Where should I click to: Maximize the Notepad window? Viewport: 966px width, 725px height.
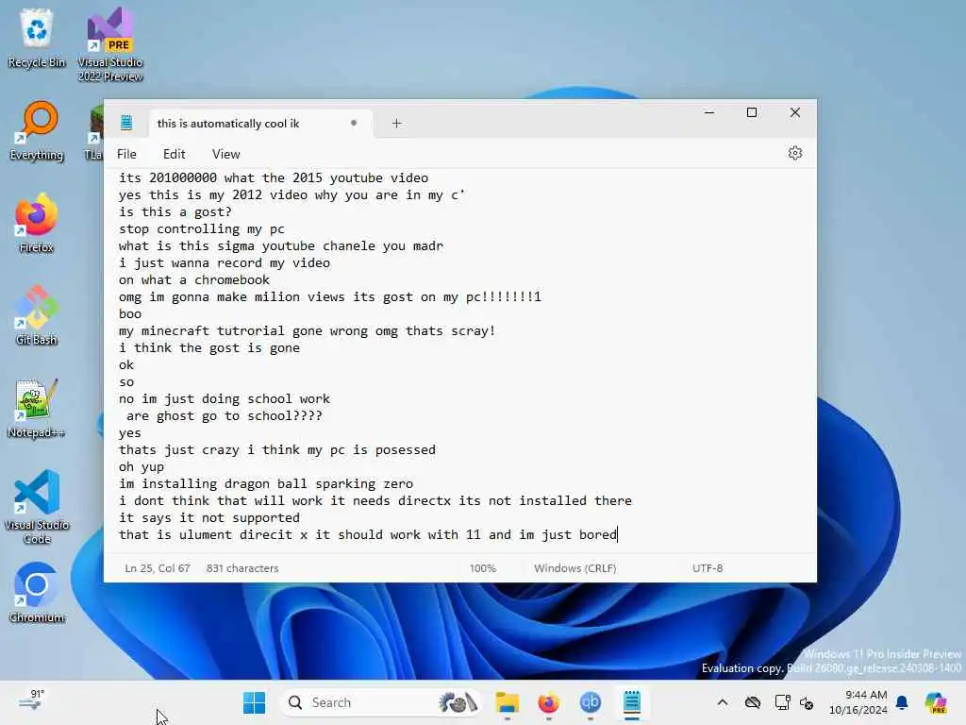[x=752, y=112]
